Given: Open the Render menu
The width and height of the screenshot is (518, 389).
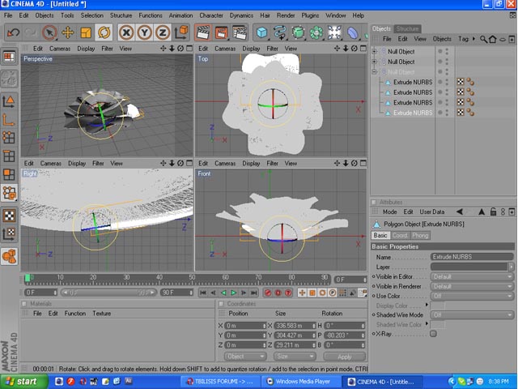Looking at the screenshot, I should coord(286,15).
